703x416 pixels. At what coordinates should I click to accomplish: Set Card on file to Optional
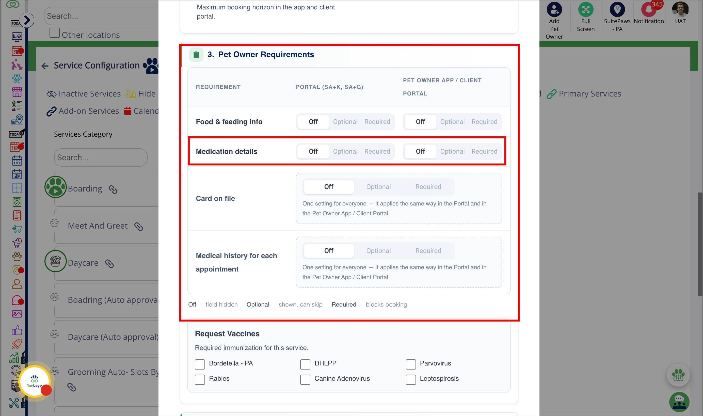[x=378, y=187]
